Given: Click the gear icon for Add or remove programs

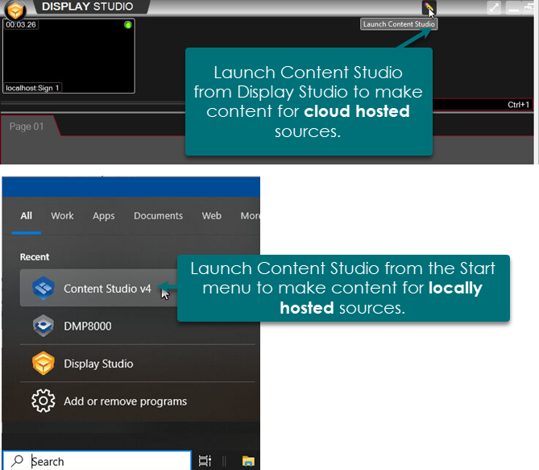Looking at the screenshot, I should point(43,401).
